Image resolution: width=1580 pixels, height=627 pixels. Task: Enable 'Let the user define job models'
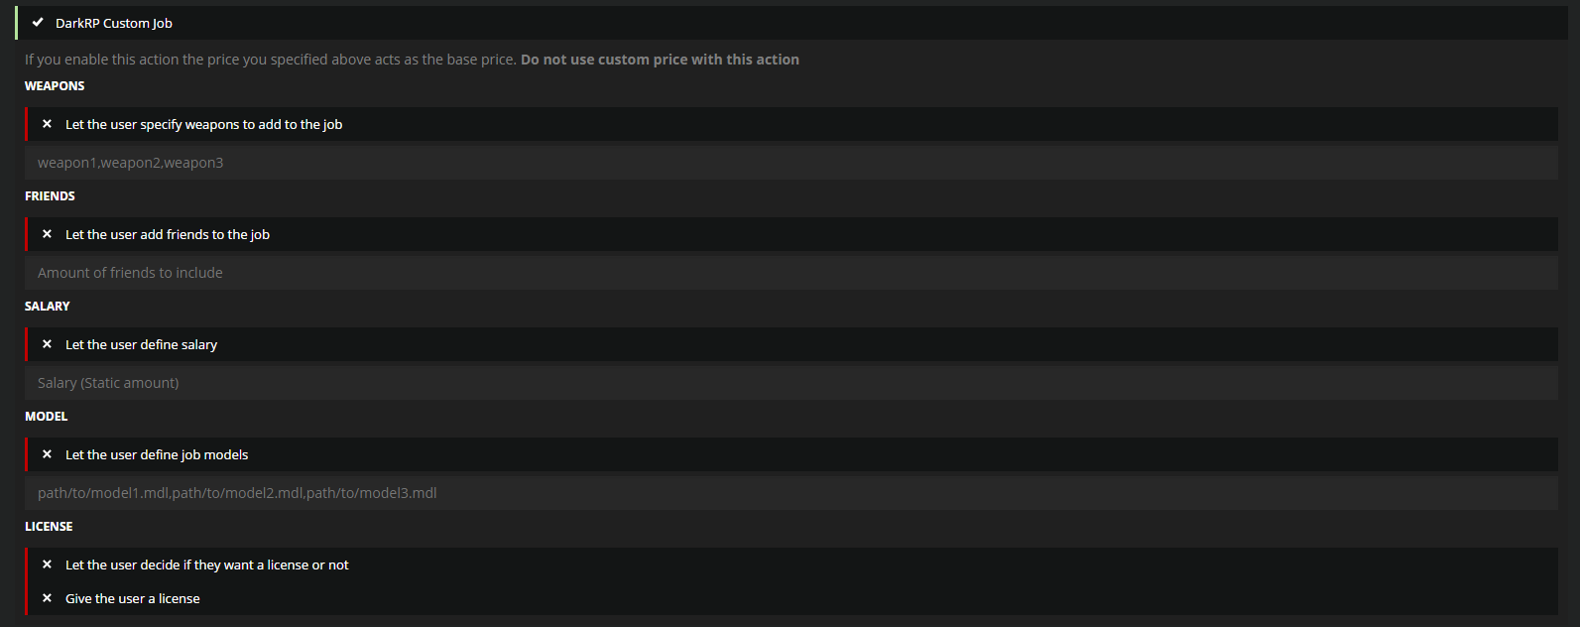pos(157,454)
